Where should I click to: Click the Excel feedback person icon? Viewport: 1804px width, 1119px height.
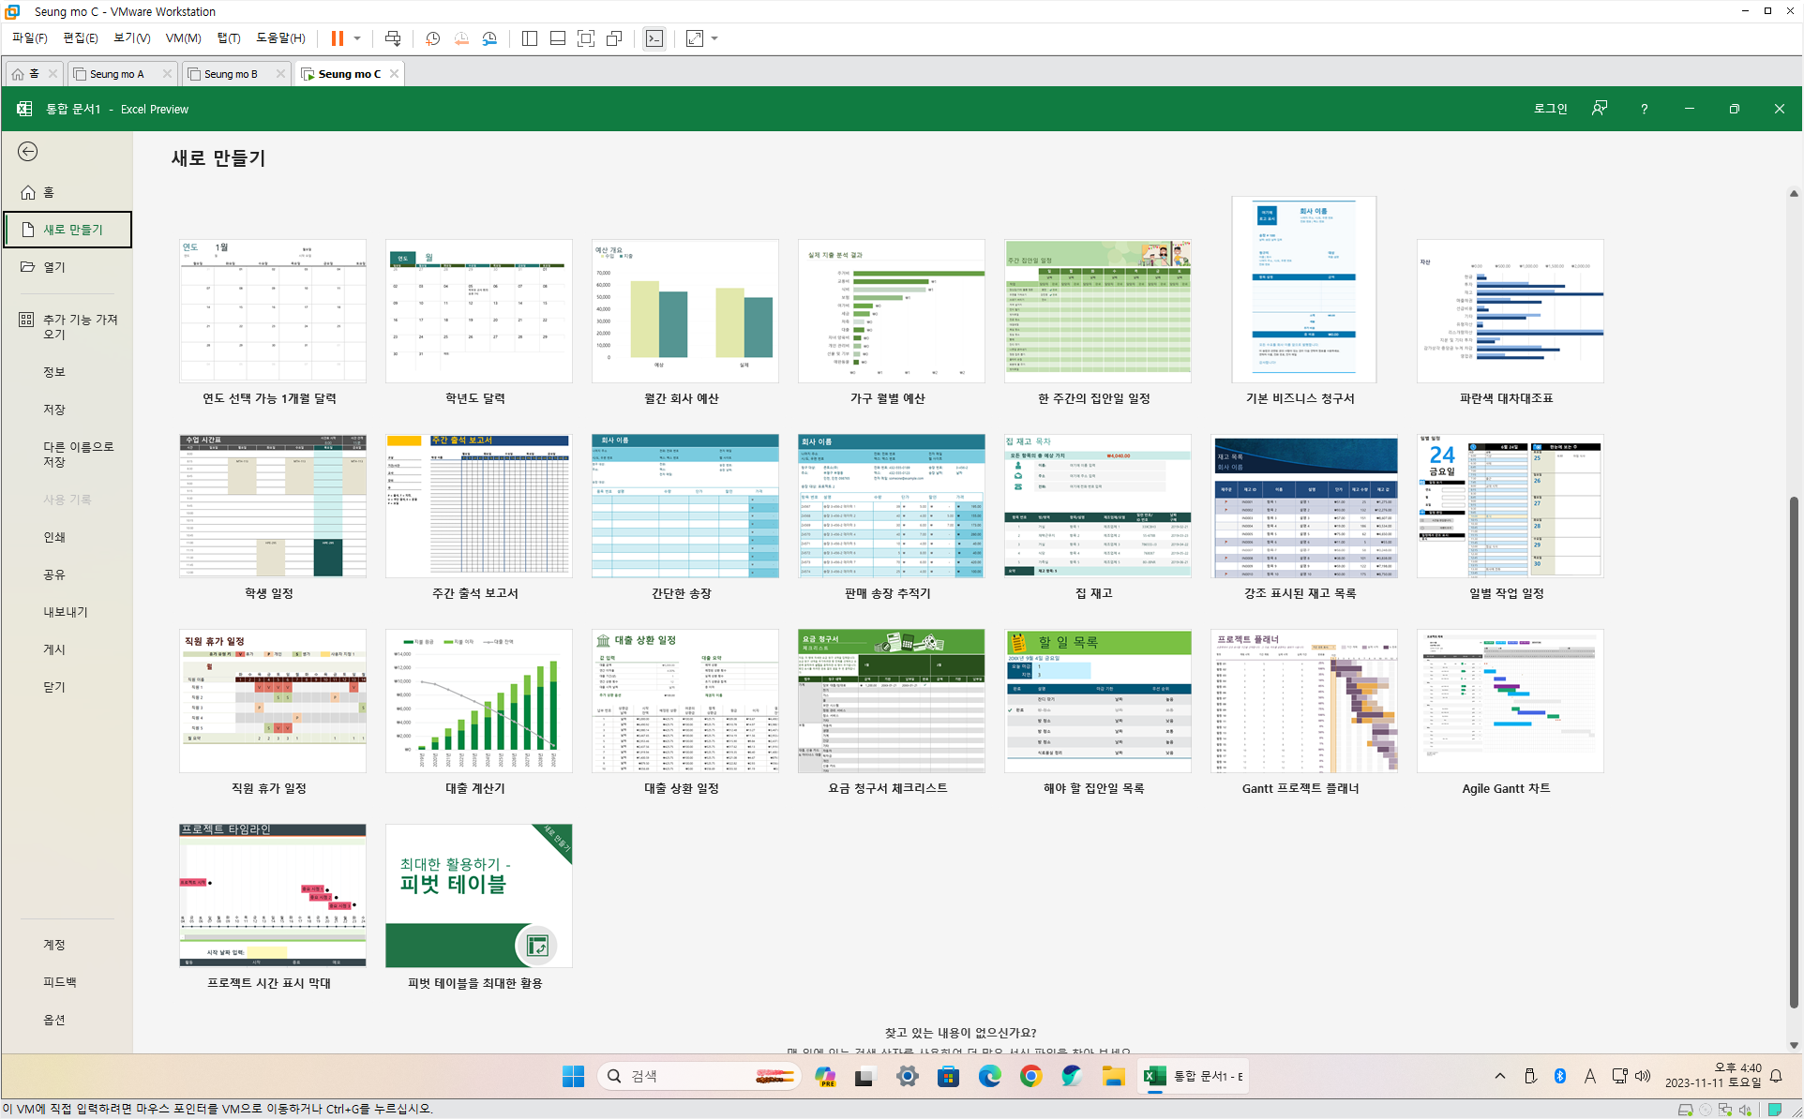pyautogui.click(x=1600, y=109)
